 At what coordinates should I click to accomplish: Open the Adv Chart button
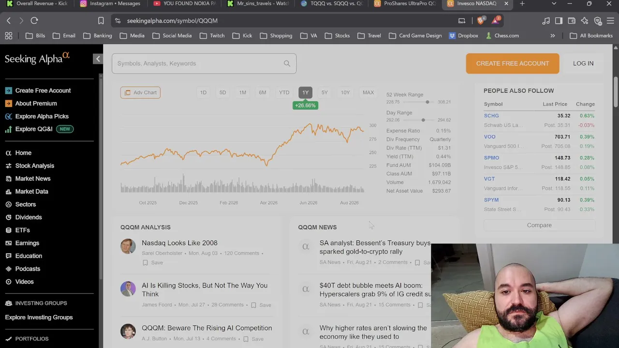[x=140, y=92]
